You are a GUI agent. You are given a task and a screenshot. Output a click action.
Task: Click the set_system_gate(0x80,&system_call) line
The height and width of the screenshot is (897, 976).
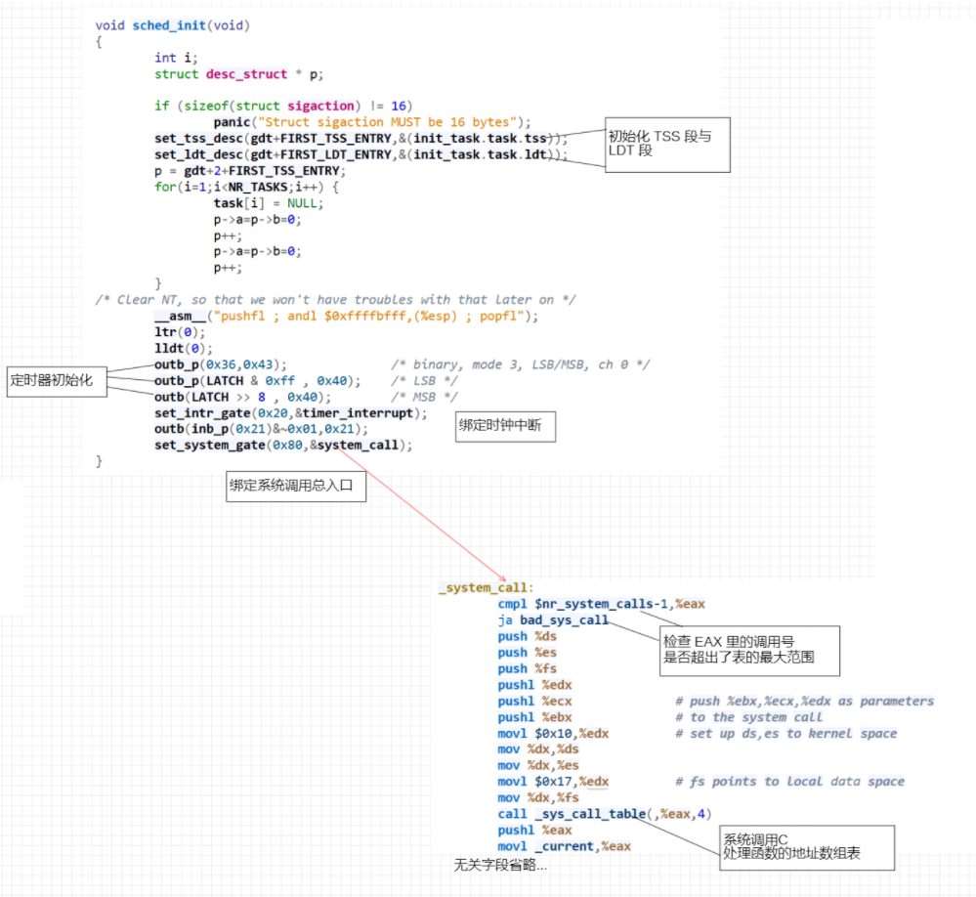[x=283, y=446]
